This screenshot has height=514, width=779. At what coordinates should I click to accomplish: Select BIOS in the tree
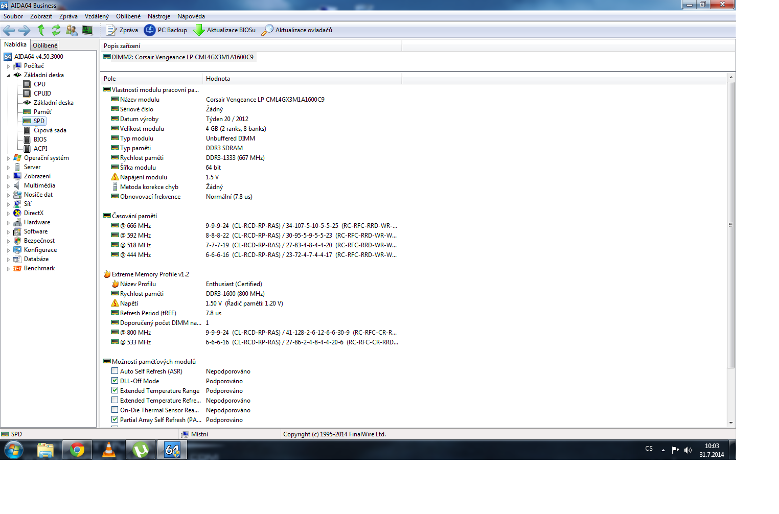tap(40, 139)
